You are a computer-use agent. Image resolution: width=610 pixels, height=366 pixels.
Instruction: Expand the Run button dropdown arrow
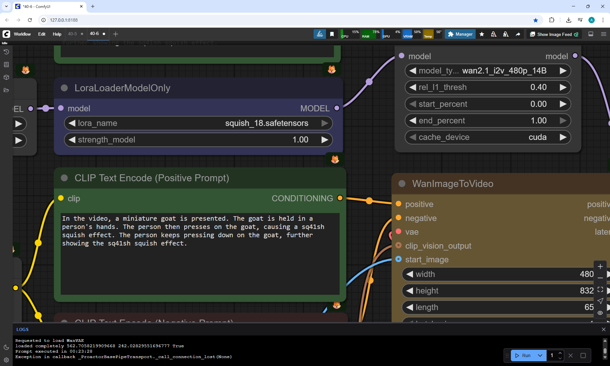tap(540, 356)
